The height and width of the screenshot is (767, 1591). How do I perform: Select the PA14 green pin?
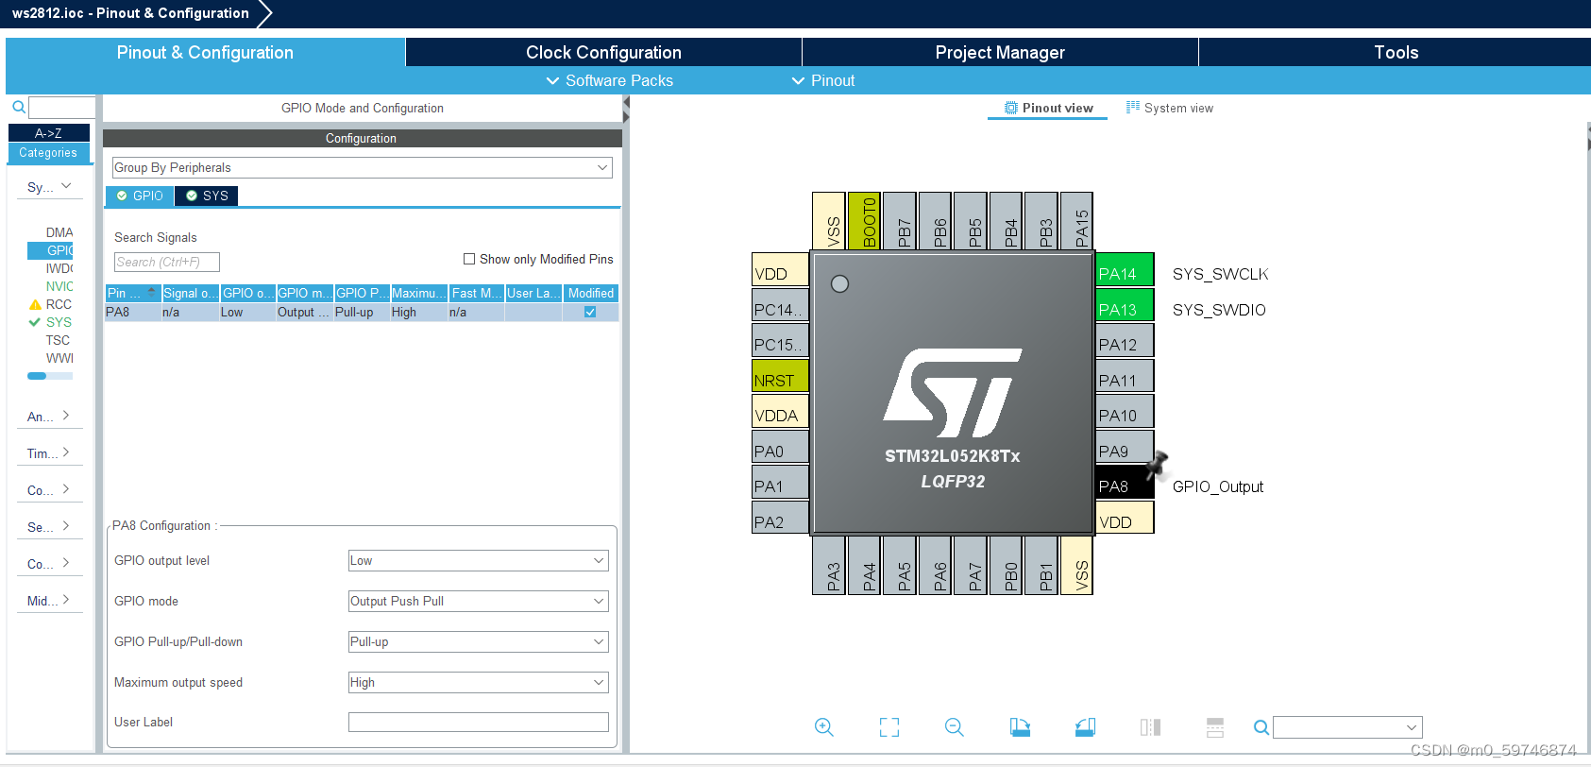pos(1125,269)
